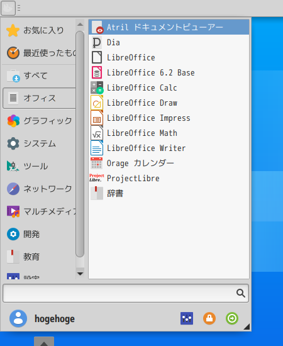This screenshot has width=283, height=346.
Task: Click the LibreOffice Draw icon
Action: click(x=97, y=103)
